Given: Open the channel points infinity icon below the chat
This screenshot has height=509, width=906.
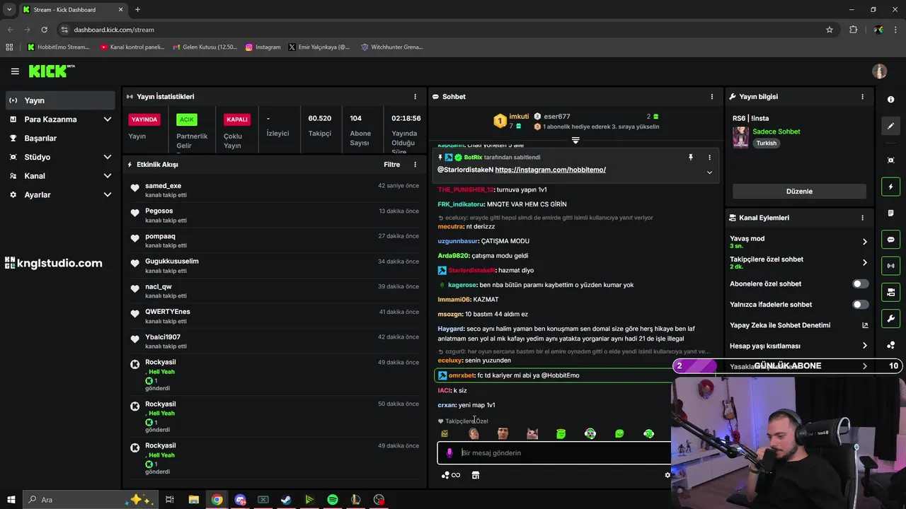Looking at the screenshot, I should coord(451,475).
